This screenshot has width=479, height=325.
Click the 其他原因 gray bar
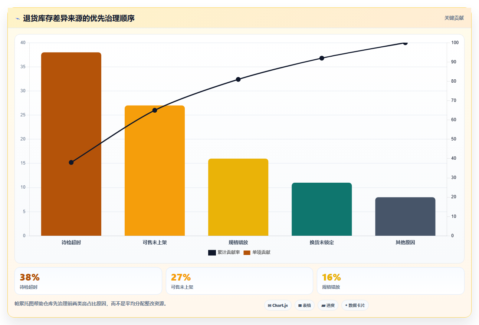pos(405,216)
